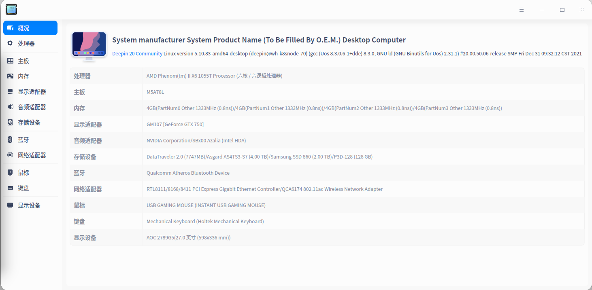Open the Deepin 20 Community link

(x=137, y=53)
